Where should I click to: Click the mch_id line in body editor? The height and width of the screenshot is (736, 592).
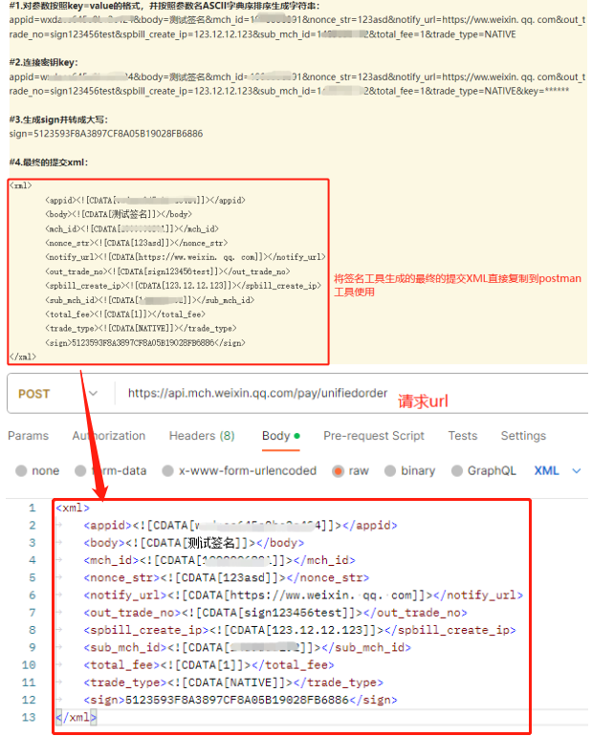(x=219, y=560)
